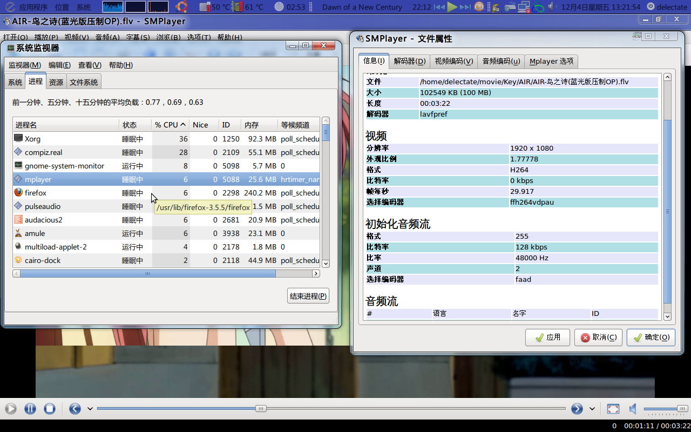Click the rewind arrow button
This screenshot has width=691, height=432.
[x=75, y=409]
